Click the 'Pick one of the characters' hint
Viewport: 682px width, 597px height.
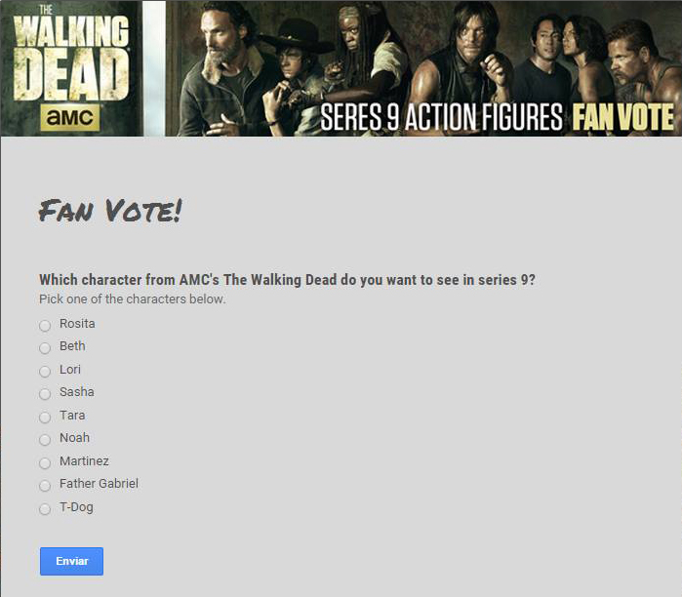coord(133,299)
